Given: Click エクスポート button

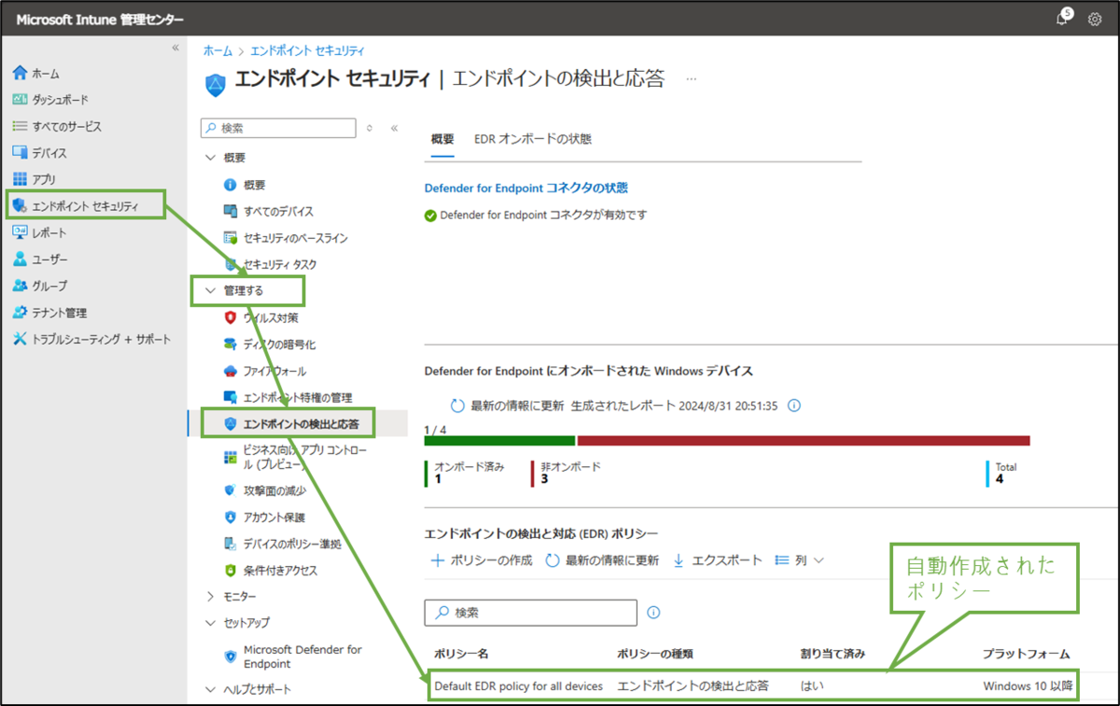Looking at the screenshot, I should pyautogui.click(x=717, y=561).
